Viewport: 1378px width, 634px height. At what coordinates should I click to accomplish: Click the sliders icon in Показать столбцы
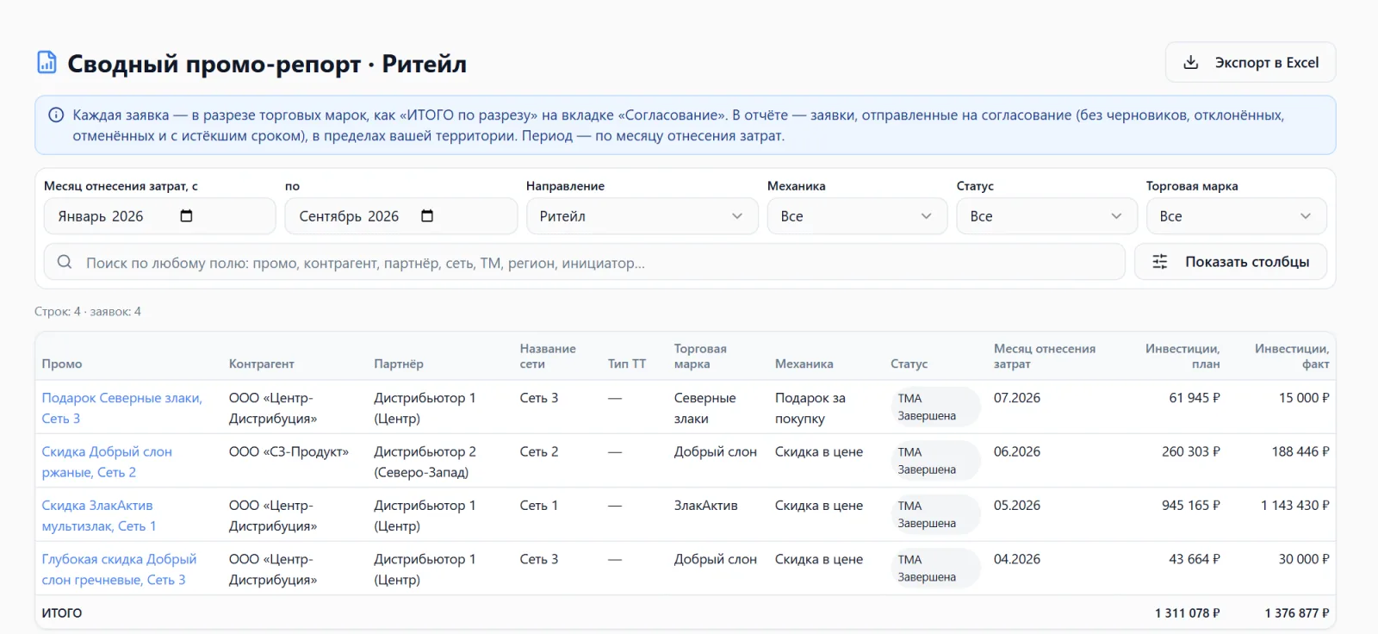1160,262
